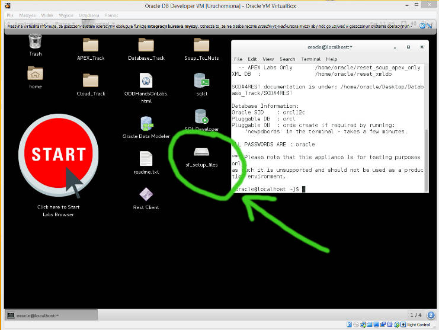
Task: Open the sf_setup_files drive icon
Action: click(x=201, y=152)
